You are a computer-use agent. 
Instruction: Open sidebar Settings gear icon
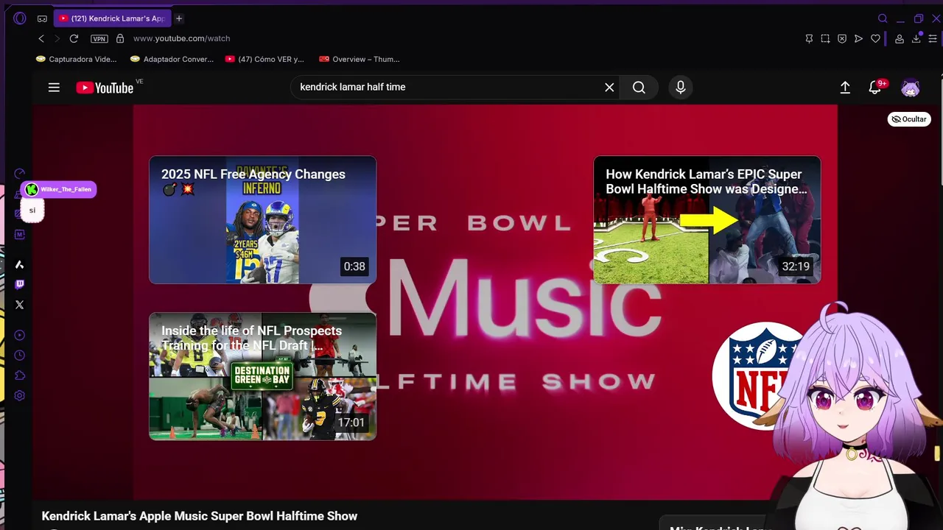pos(19,395)
